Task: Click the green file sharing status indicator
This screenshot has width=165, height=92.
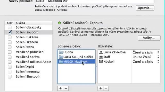Action: click(x=60, y=23)
